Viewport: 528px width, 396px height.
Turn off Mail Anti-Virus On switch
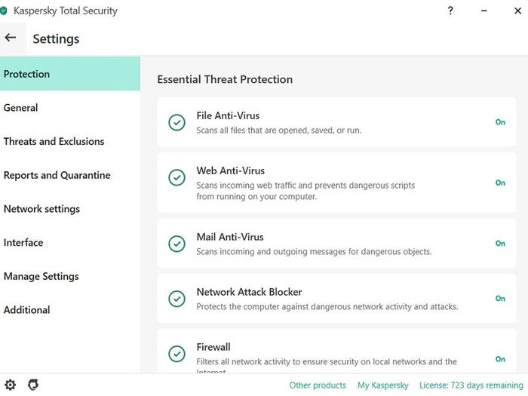pyautogui.click(x=500, y=244)
